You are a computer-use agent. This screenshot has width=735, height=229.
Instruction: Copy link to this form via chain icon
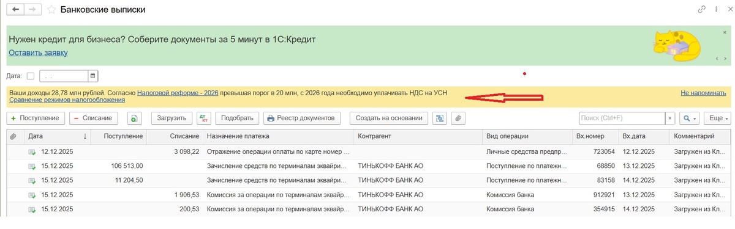pyautogui.click(x=702, y=10)
